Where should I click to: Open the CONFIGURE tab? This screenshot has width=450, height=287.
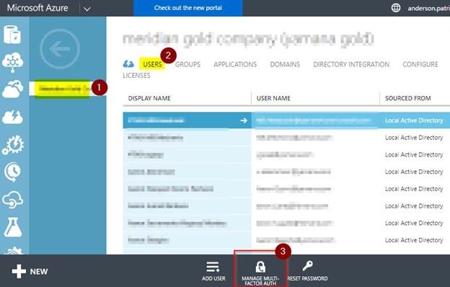[420, 64]
